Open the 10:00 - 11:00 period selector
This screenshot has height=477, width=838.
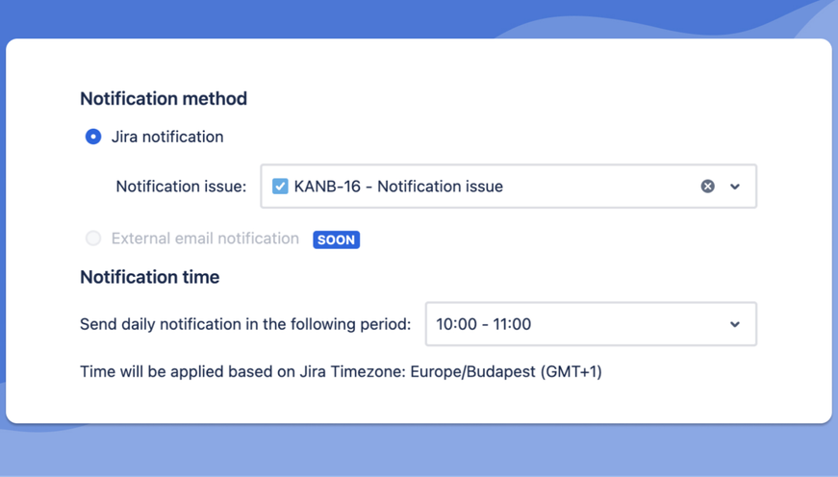591,324
